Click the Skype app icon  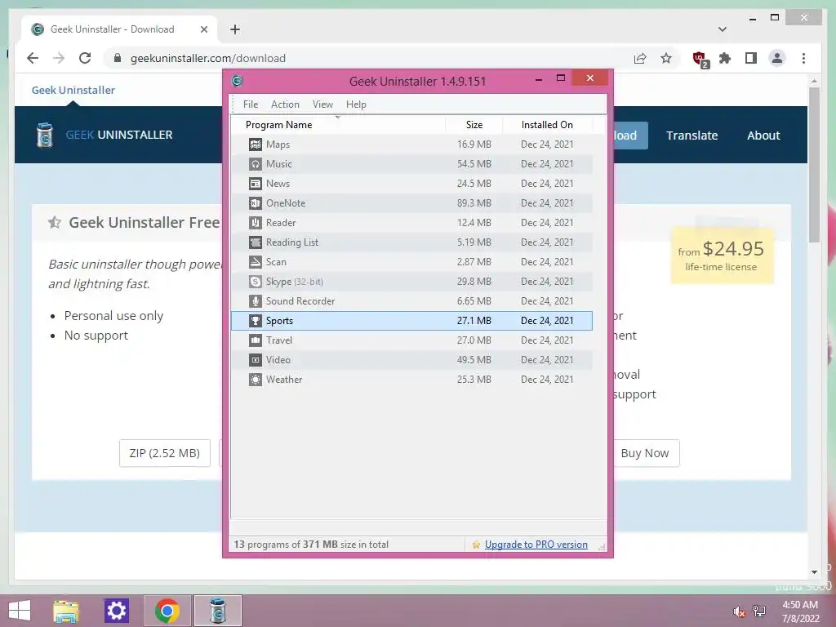256,282
